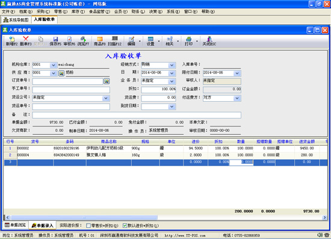Click the 备注 remarks input field
Viewport: 331px width, 239px height.
[137, 115]
